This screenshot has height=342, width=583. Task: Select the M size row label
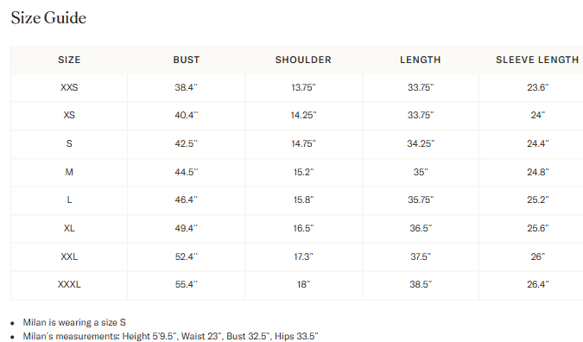pyautogui.click(x=69, y=172)
